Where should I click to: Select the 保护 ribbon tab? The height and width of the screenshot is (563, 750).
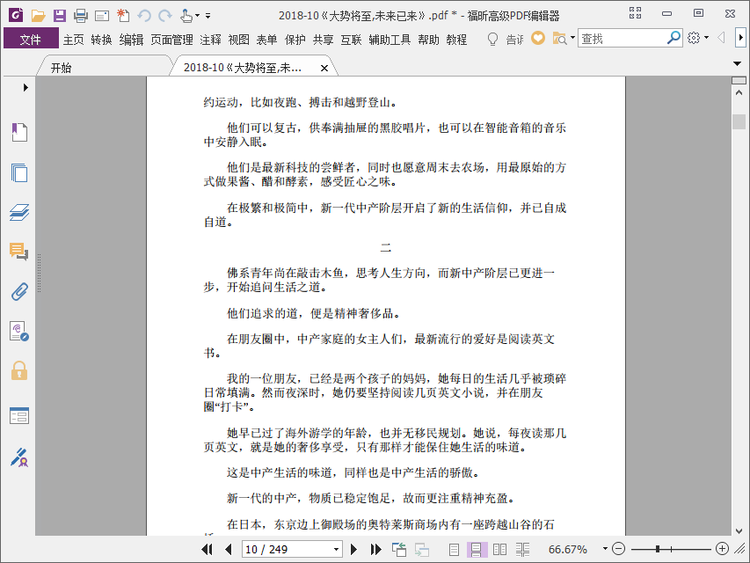(x=295, y=40)
